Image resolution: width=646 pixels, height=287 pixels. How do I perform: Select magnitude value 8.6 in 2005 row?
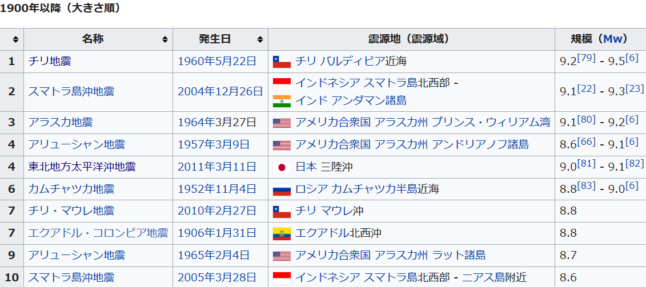(x=568, y=278)
